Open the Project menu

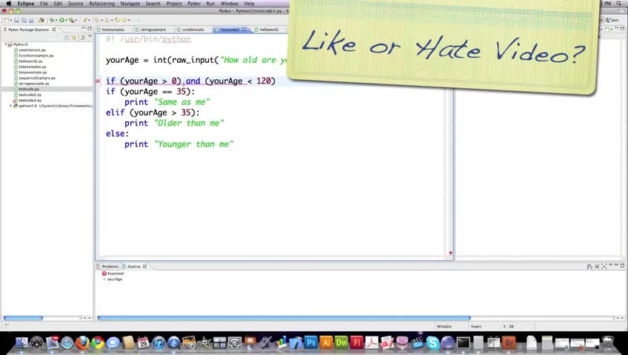click(174, 3)
